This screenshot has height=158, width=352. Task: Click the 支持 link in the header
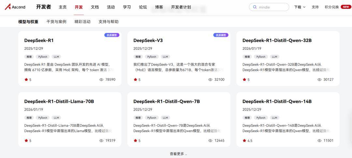(x=315, y=7)
